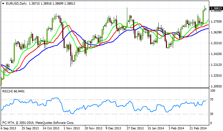Image resolution: width=223 pixels, height=131 pixels.
Task: Select the EURUSD,Daily chart title text
Action: 16,4
